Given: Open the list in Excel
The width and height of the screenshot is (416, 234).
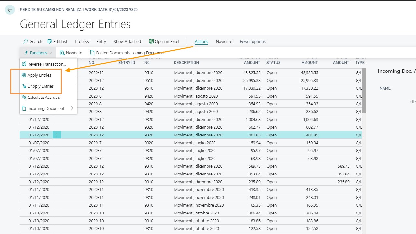Looking at the screenshot, I should 164,41.
